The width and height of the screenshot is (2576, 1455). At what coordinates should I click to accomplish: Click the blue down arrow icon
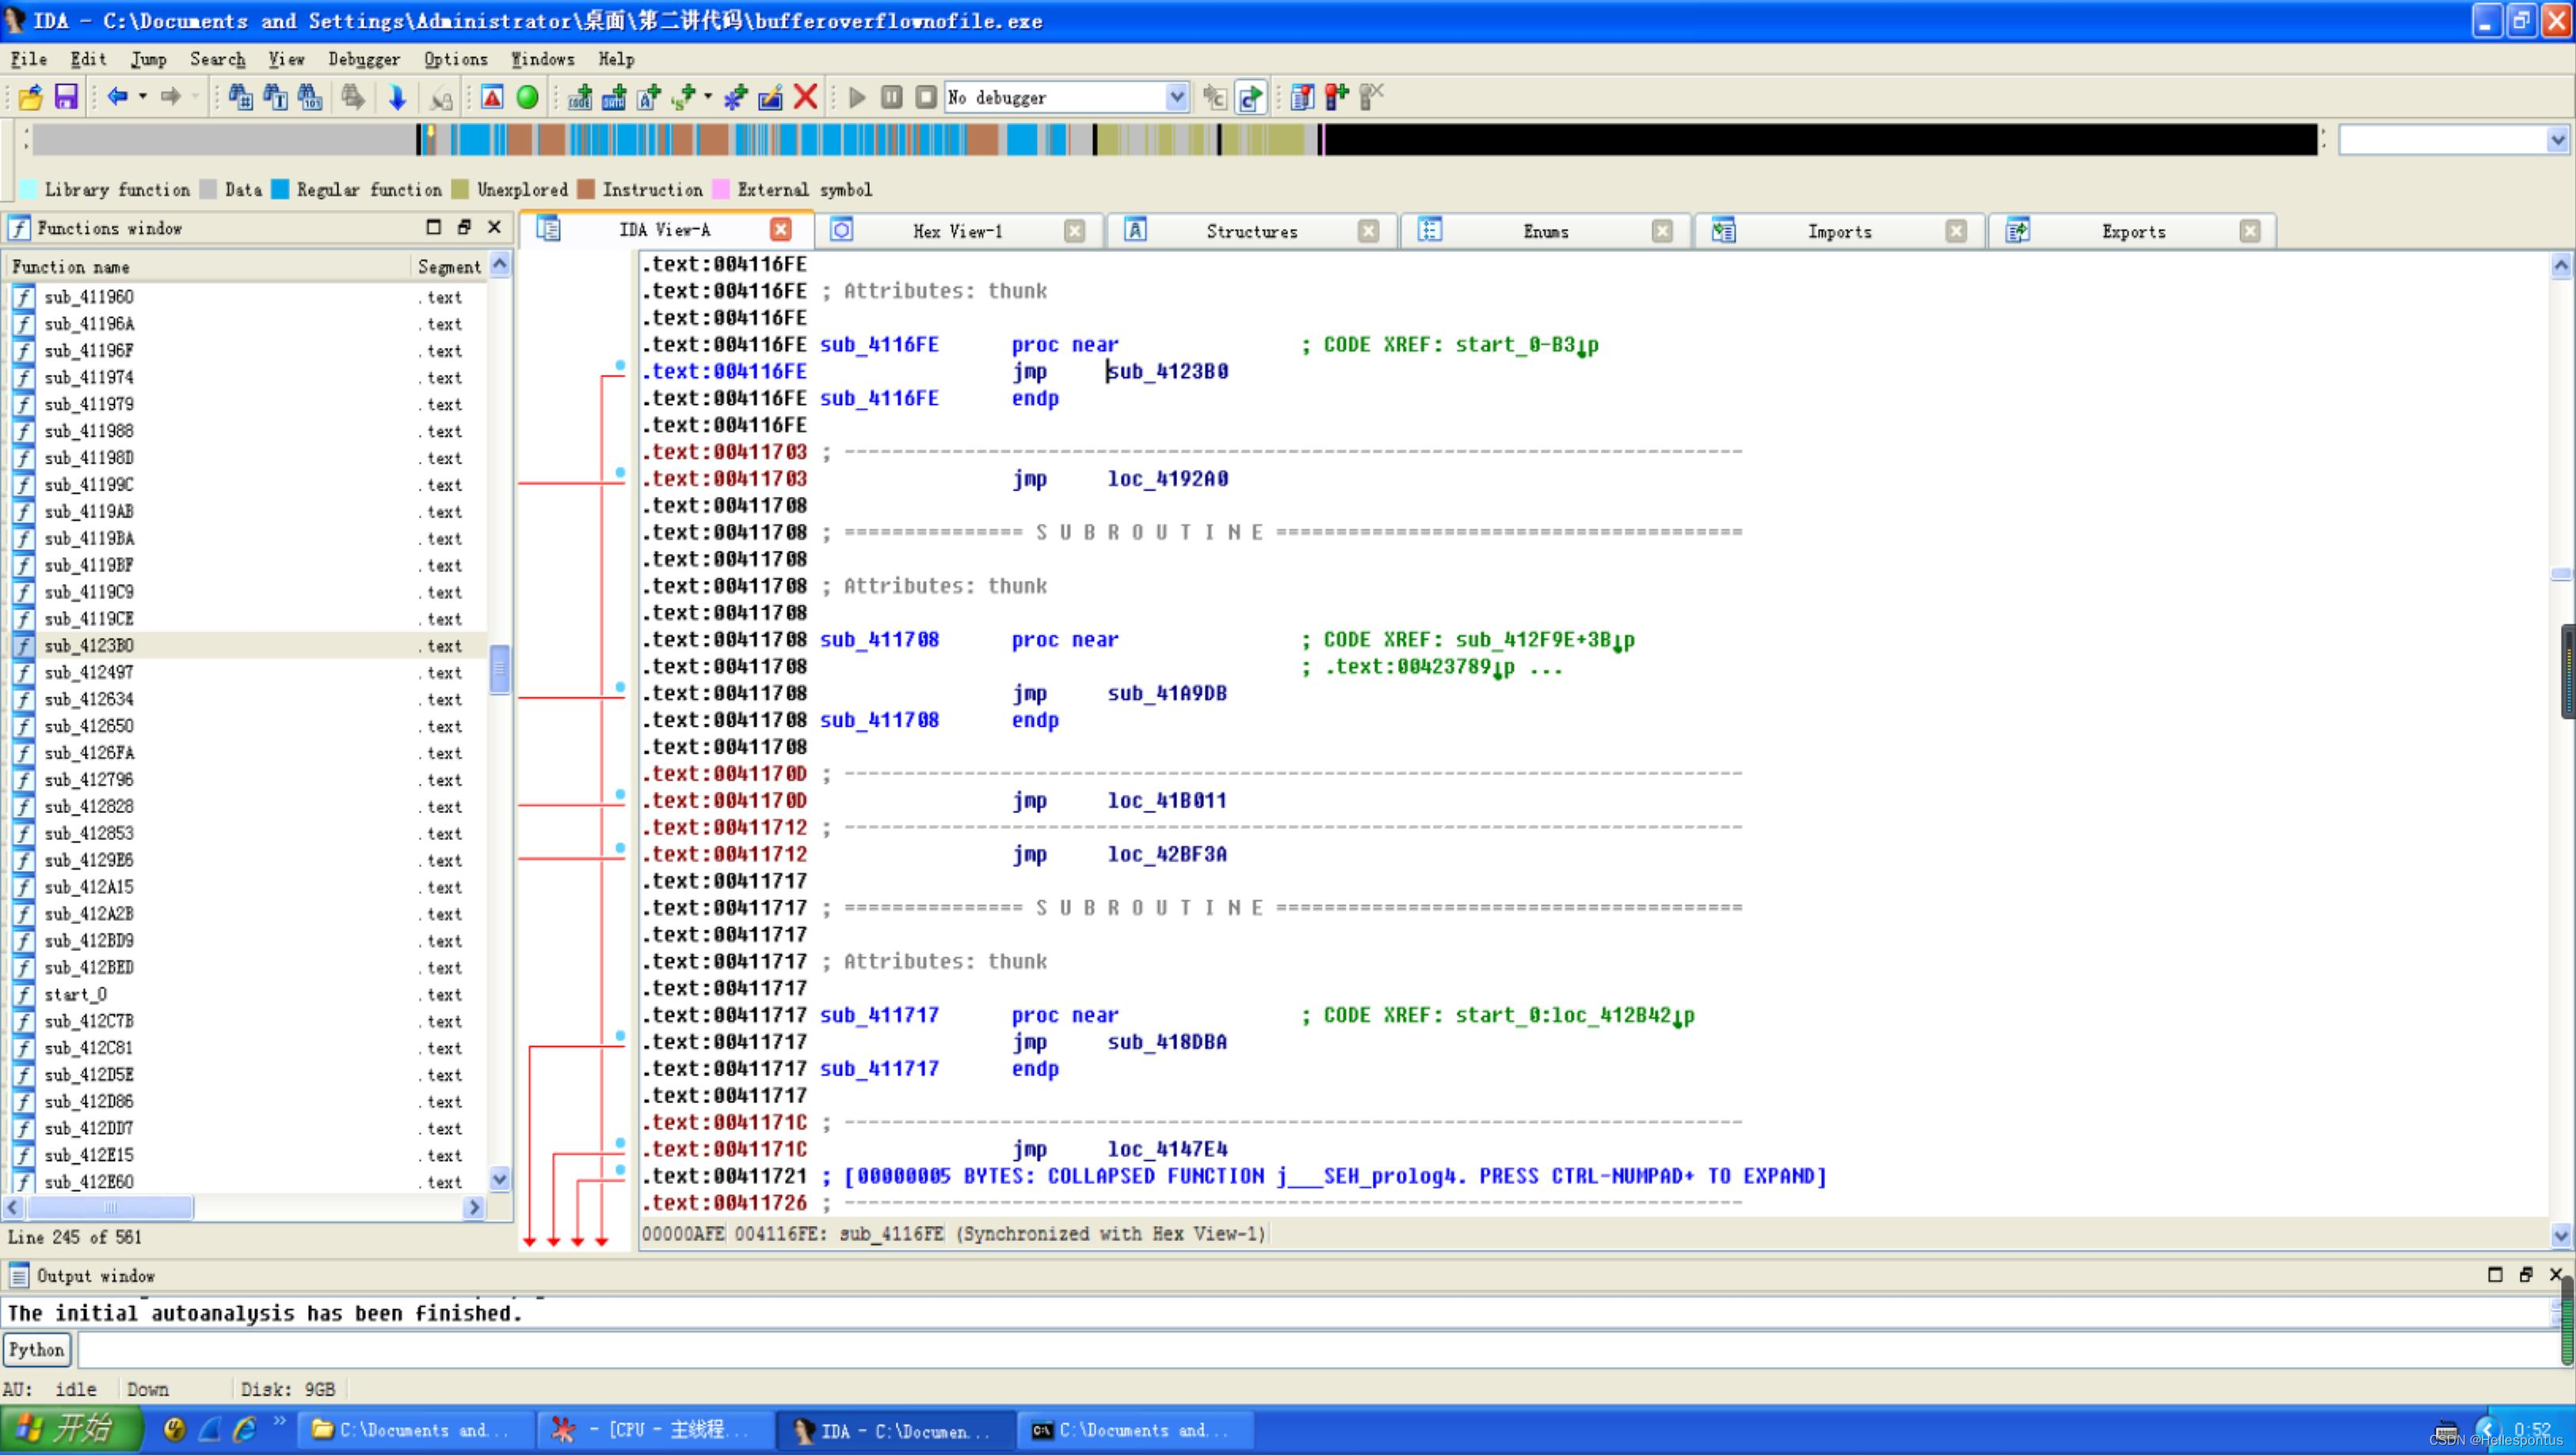pos(397,97)
